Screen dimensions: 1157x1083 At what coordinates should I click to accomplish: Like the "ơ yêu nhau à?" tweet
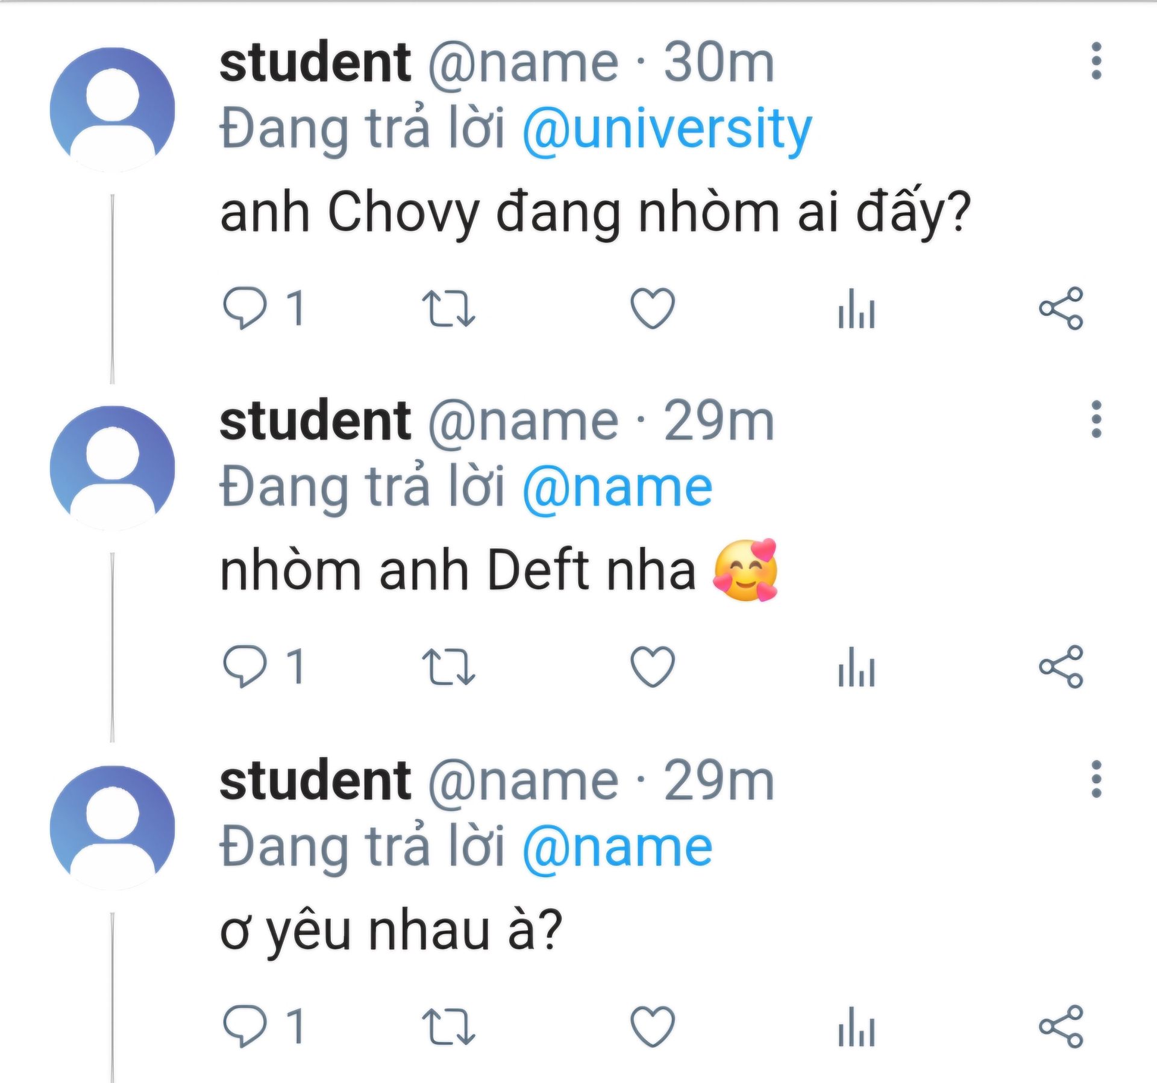click(x=652, y=1026)
